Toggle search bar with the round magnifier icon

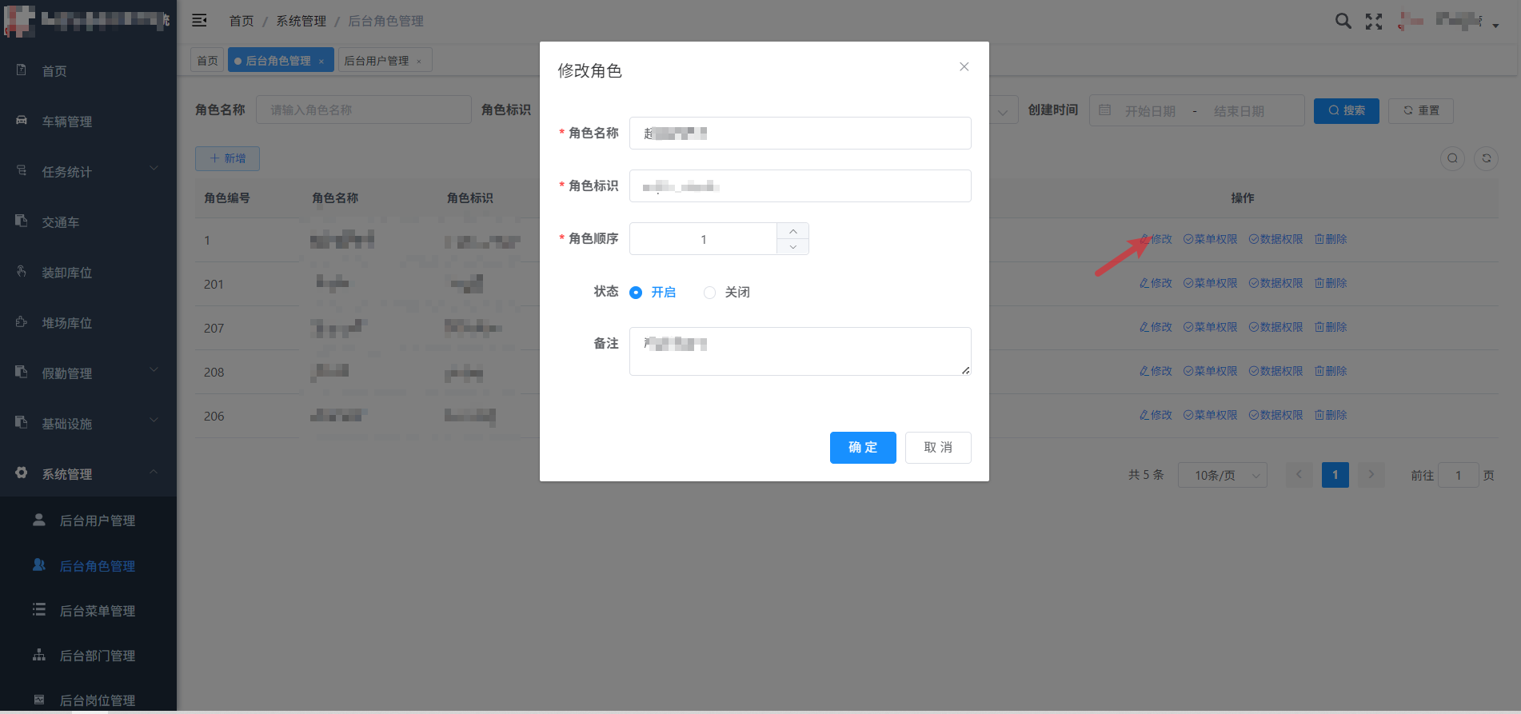click(x=1453, y=158)
